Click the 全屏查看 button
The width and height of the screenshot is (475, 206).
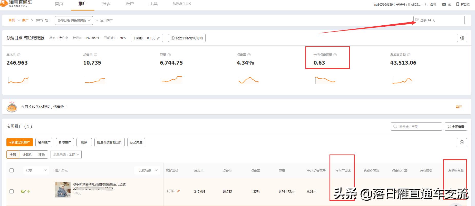pos(456,127)
